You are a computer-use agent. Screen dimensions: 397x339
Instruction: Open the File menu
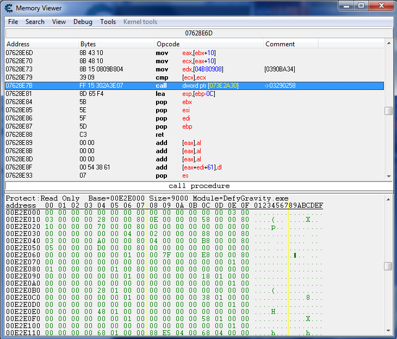(x=13, y=22)
